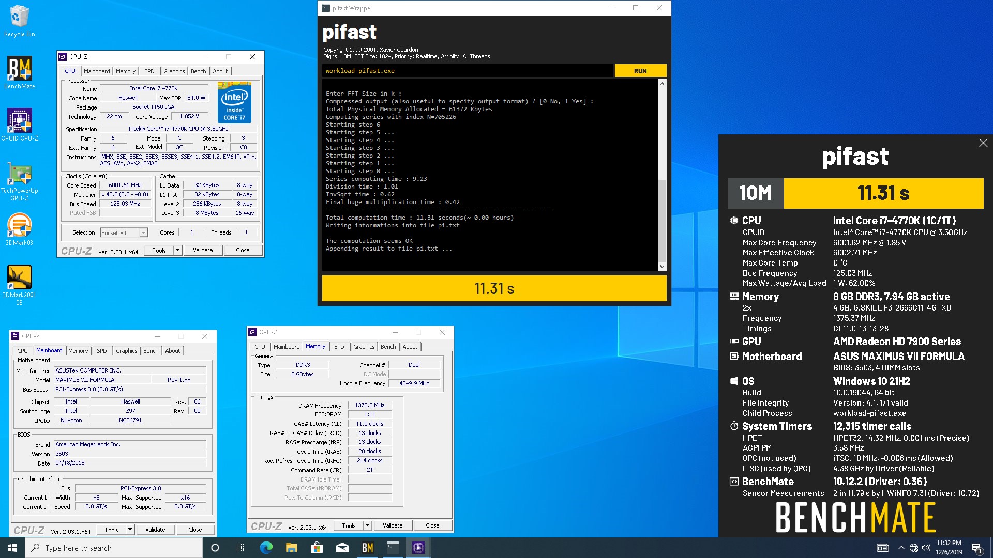Show hidden system tray icons
The image size is (993, 558).
(901, 548)
